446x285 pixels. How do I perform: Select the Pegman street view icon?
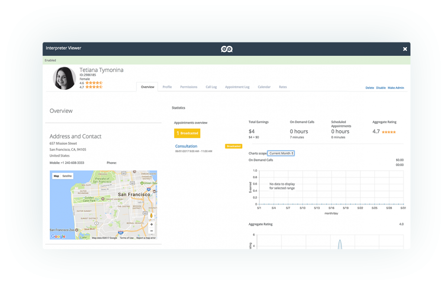pyautogui.click(x=152, y=215)
